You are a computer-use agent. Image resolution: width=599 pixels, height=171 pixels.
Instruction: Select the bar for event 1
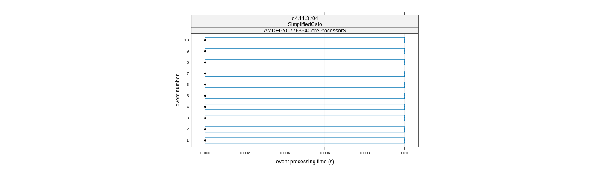(305, 140)
